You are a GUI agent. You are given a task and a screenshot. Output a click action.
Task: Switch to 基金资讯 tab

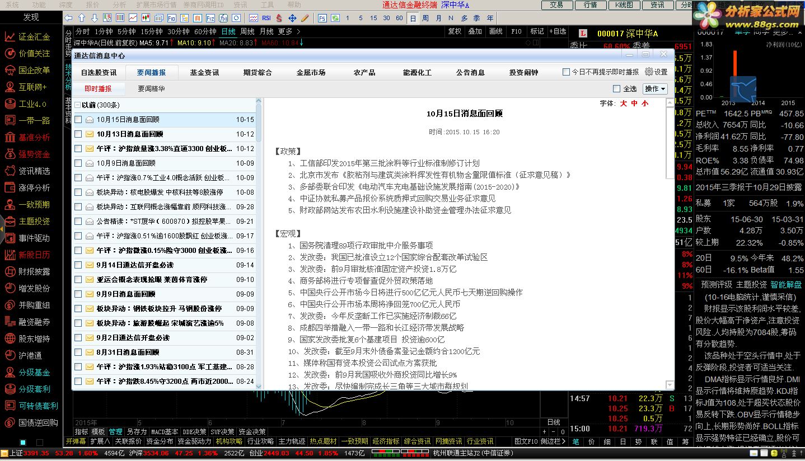coord(204,73)
